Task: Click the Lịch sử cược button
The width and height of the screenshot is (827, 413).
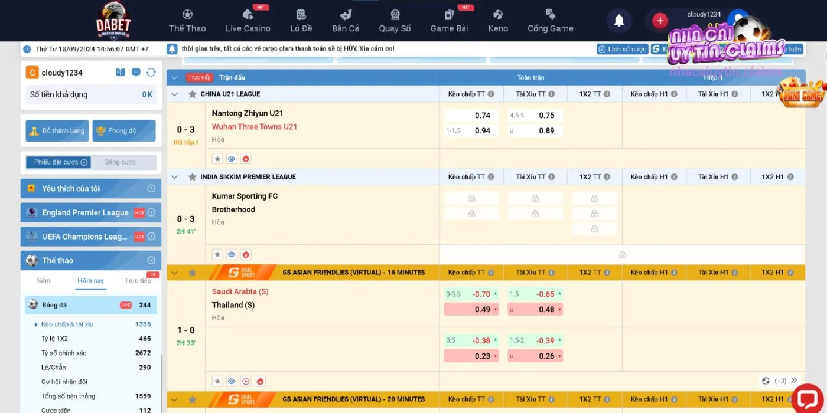Action: (x=622, y=49)
